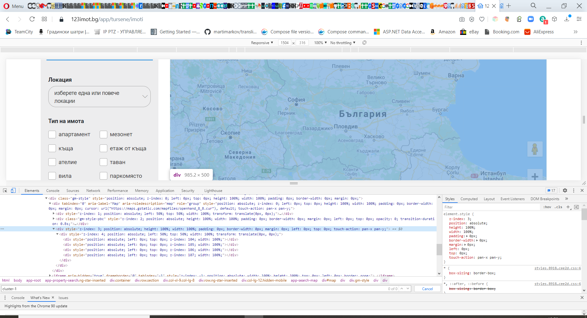587x318 pixels.
Task: Click the console message counter badge showing 17
Action: click(551, 190)
